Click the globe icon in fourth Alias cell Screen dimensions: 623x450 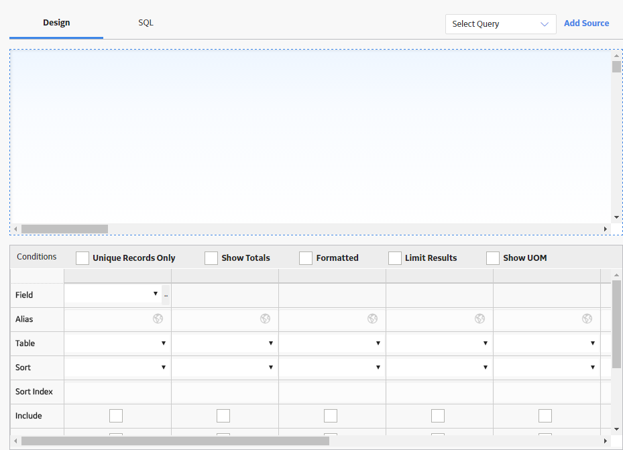pos(479,319)
